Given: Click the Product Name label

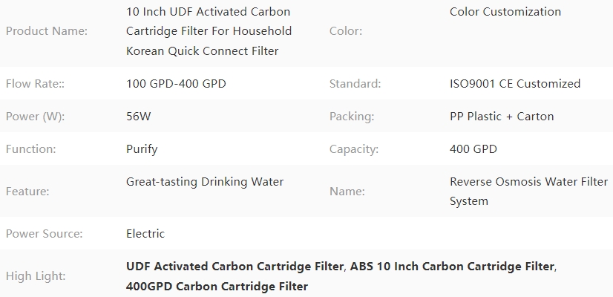Looking at the screenshot, I should (x=47, y=31).
